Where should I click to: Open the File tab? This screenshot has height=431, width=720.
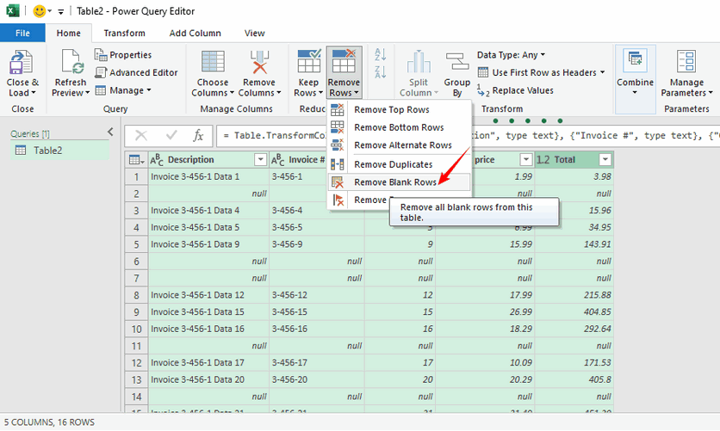pyautogui.click(x=22, y=33)
